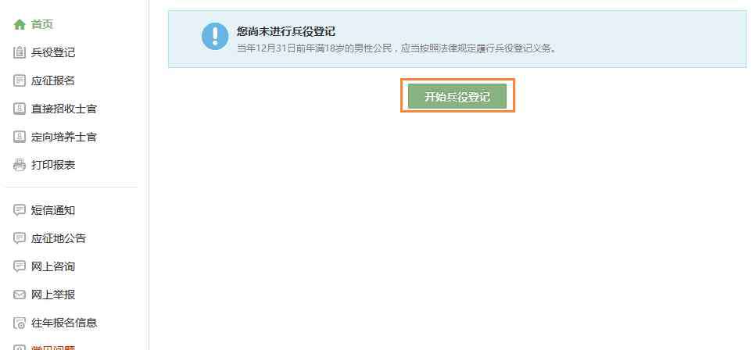Image resolution: width=756 pixels, height=350 pixels.
Task: Click the message icon beside 网上咨询
Action: tap(20, 266)
